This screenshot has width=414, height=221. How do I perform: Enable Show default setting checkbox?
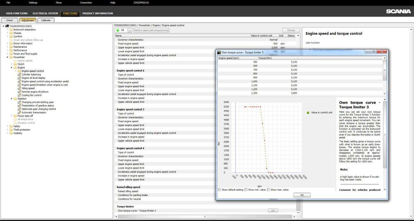(x=219, y=190)
